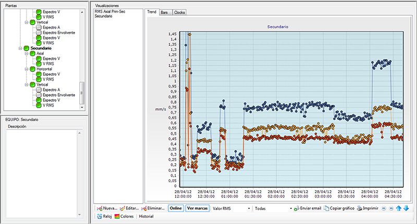Click gray icon of Espectro A above Secundario node
Viewport: 417px width, 224px height.
click(x=39, y=28)
